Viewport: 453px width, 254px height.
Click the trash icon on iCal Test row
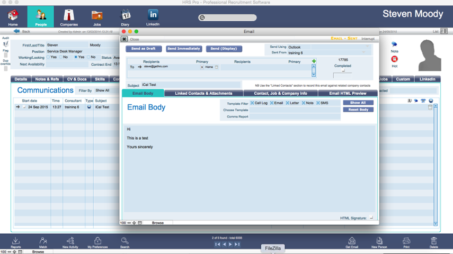click(430, 107)
